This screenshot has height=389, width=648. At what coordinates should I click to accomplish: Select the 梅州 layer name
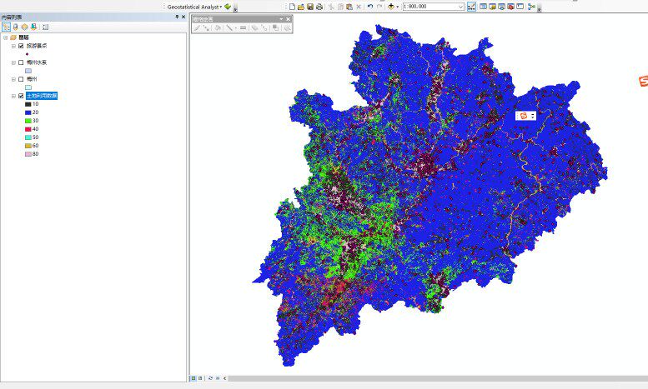pyautogui.click(x=32, y=79)
